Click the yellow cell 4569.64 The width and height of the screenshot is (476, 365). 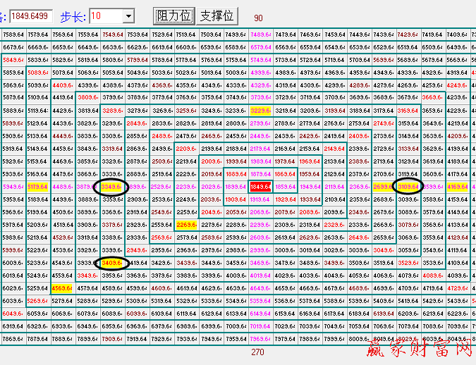click(63, 288)
